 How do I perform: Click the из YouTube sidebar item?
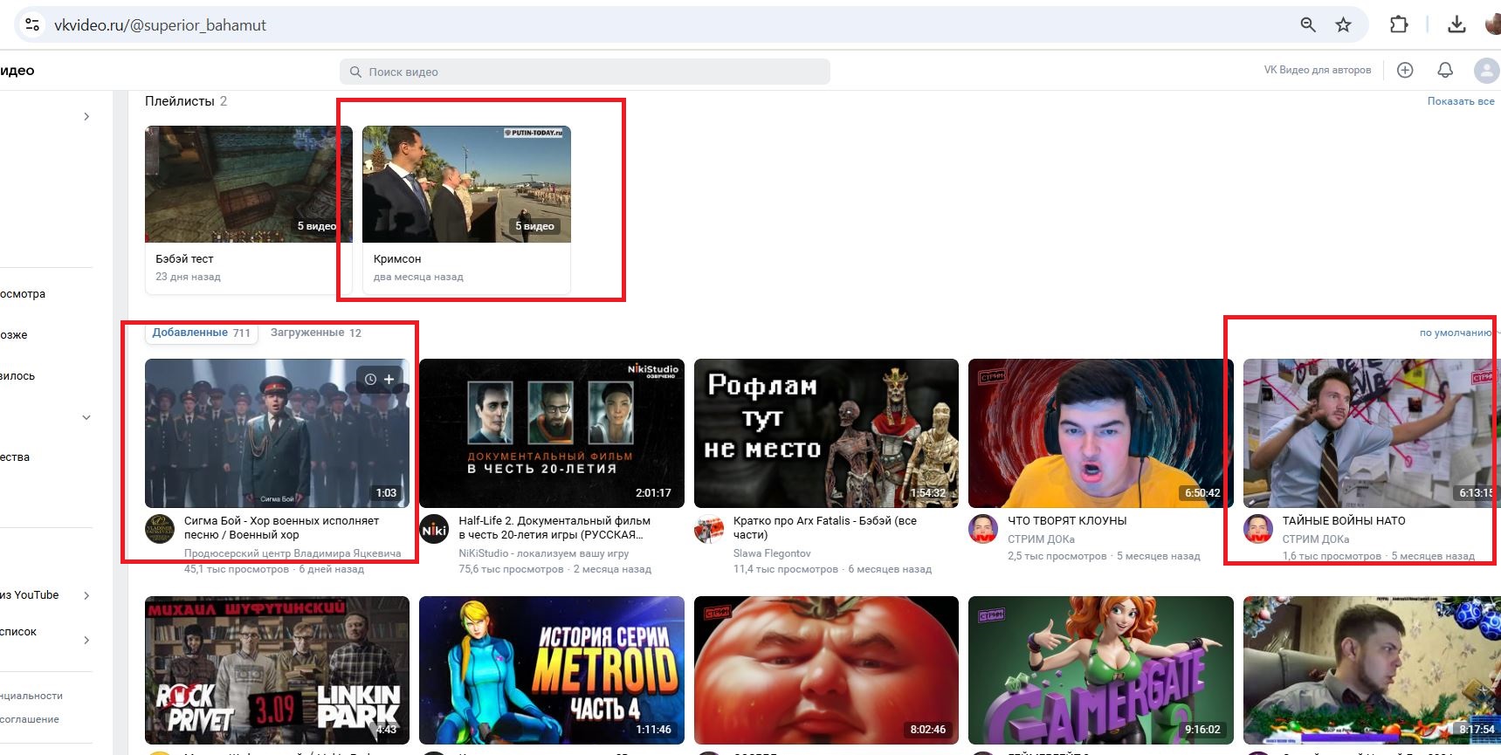coord(30,595)
